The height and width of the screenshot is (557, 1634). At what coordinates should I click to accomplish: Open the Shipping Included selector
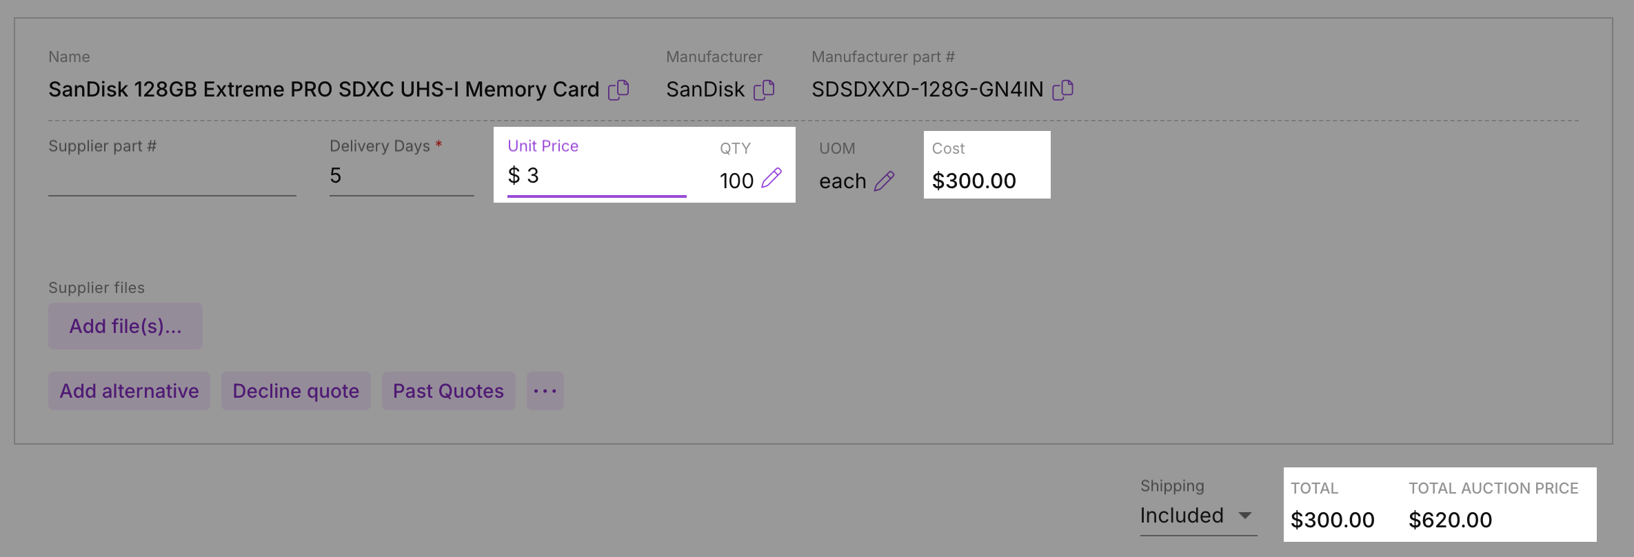click(1198, 516)
